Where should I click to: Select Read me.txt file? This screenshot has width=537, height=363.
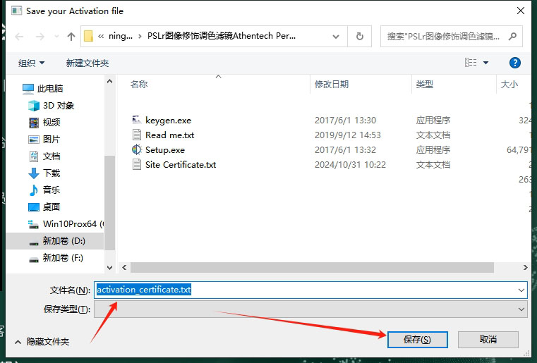coord(169,135)
